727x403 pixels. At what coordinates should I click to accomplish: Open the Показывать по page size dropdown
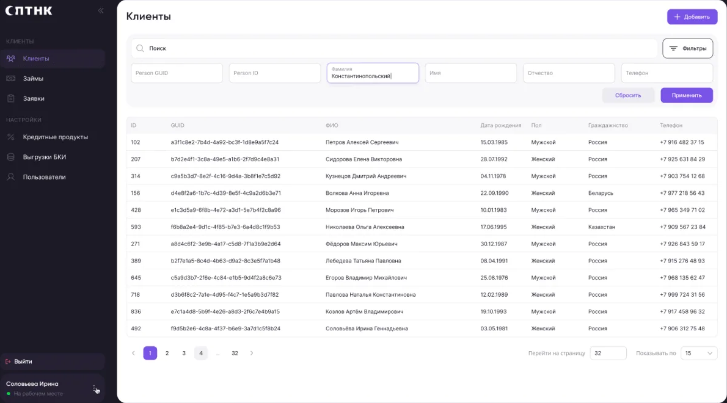pos(699,353)
